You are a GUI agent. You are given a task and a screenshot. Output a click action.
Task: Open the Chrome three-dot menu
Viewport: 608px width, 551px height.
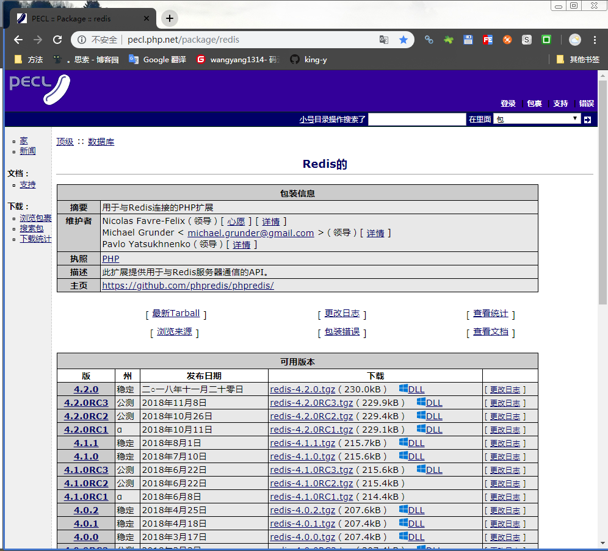(595, 40)
